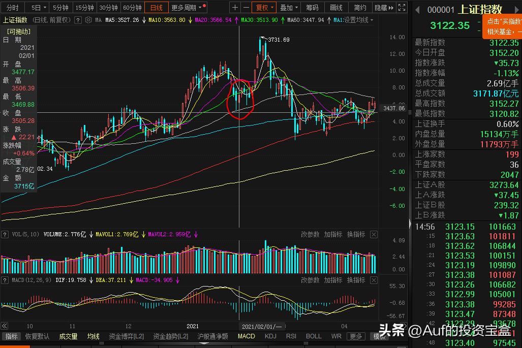Toggle 成交量 volume indicator
The width and height of the screenshot is (522, 348).
(68, 336)
